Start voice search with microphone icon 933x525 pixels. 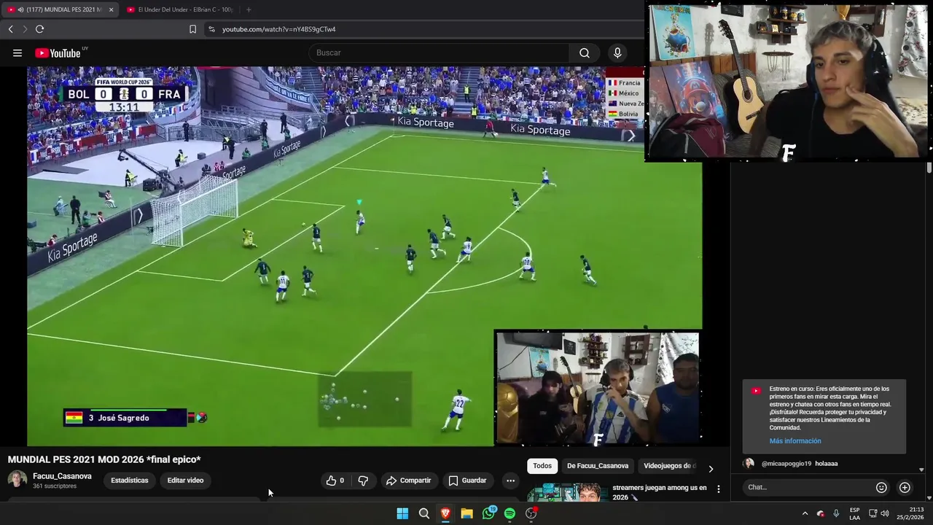617,52
